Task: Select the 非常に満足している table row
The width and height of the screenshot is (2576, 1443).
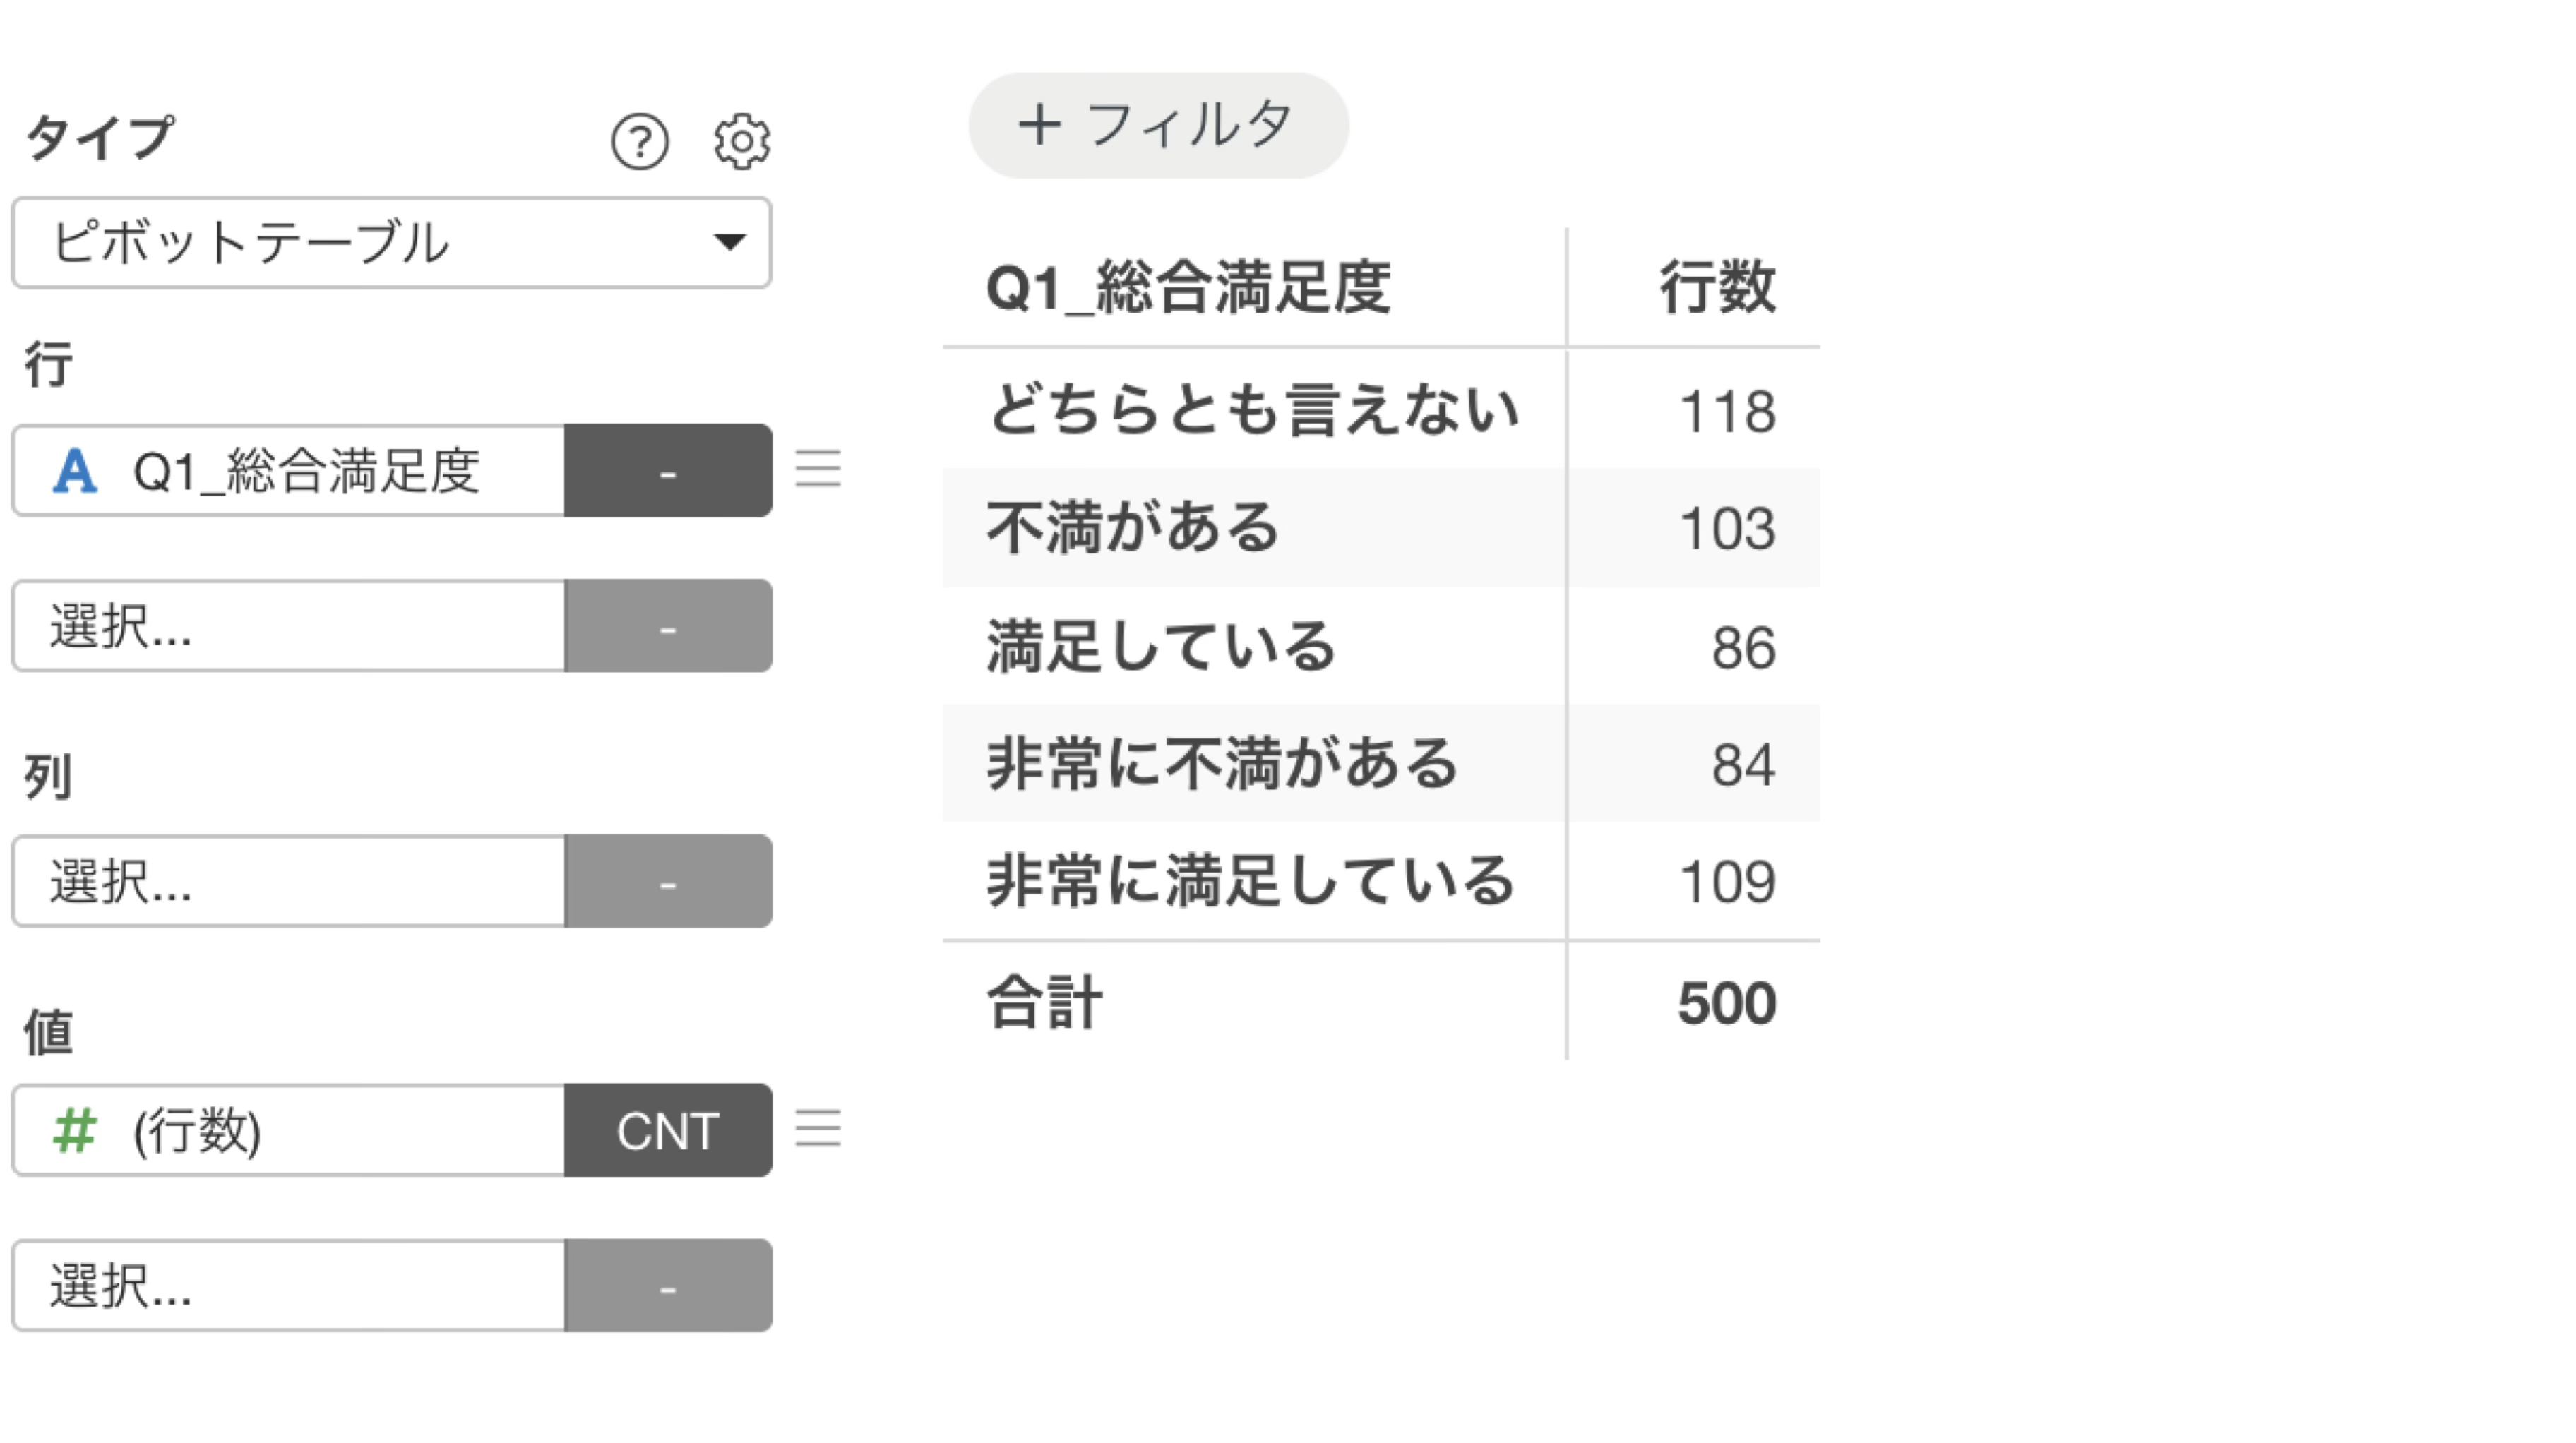Action: 1381,881
